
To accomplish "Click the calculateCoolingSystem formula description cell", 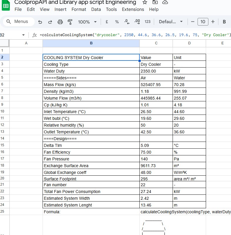I will coord(185,211).
